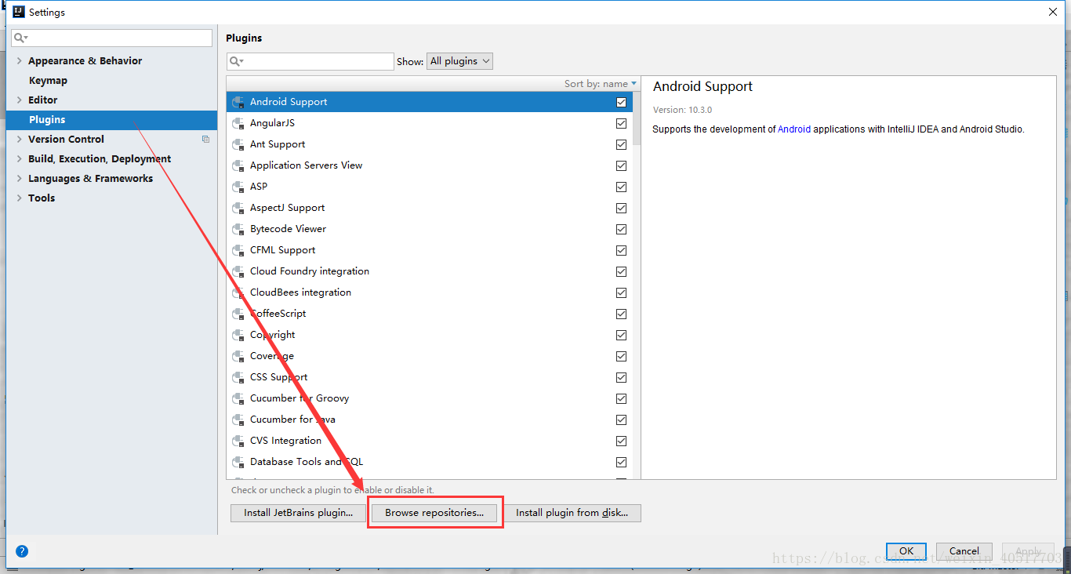Select the 'CloudBees integration' plugin row
The width and height of the screenshot is (1071, 574).
pyautogui.click(x=428, y=292)
